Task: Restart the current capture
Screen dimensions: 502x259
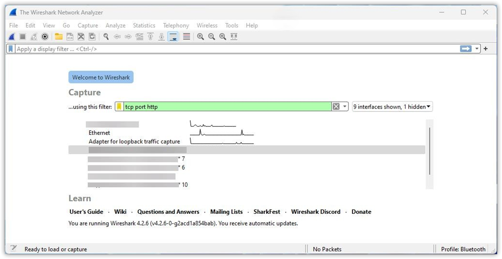Action: pyautogui.click(x=34, y=37)
